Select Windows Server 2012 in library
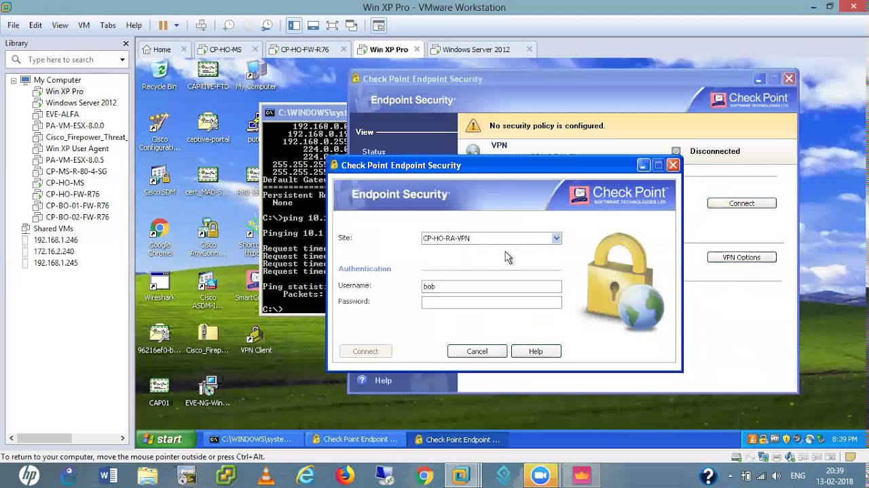869x488 pixels. [81, 103]
